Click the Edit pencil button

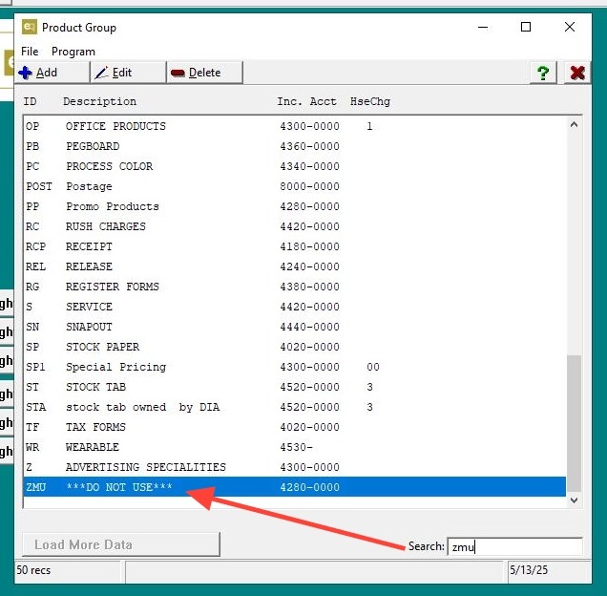[128, 73]
